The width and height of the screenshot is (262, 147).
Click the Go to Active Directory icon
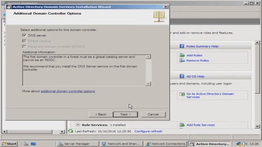[x=182, y=94]
